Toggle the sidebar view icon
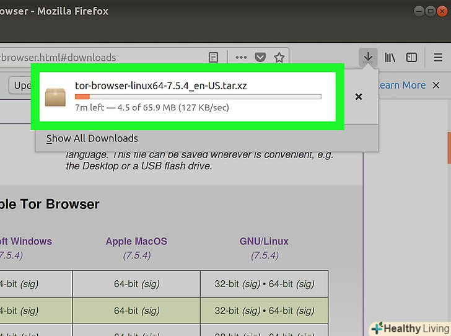451x336 pixels. (411, 57)
